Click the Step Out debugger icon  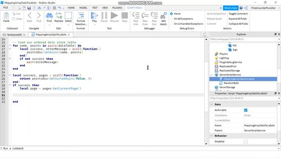154,16
